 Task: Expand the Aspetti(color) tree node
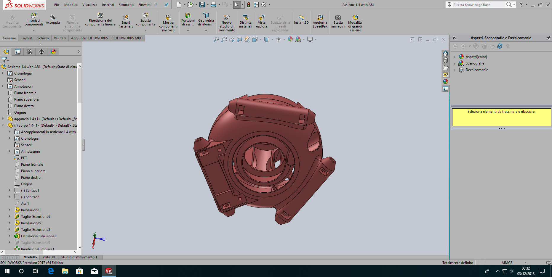tap(454, 57)
